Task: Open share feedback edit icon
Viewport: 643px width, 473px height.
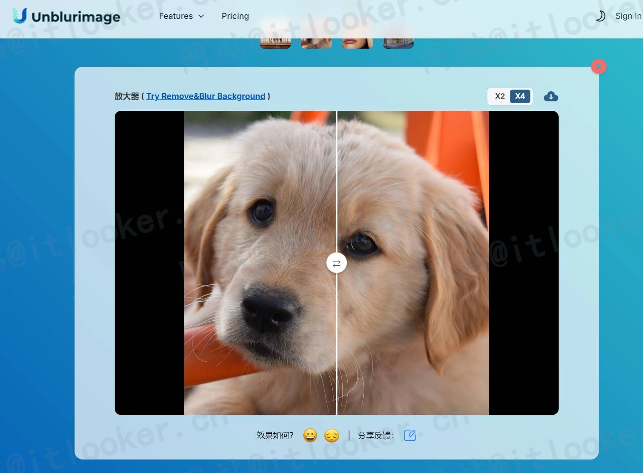Action: point(410,435)
